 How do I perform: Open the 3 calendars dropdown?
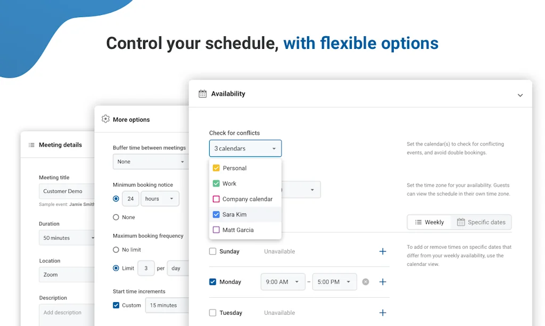point(245,148)
